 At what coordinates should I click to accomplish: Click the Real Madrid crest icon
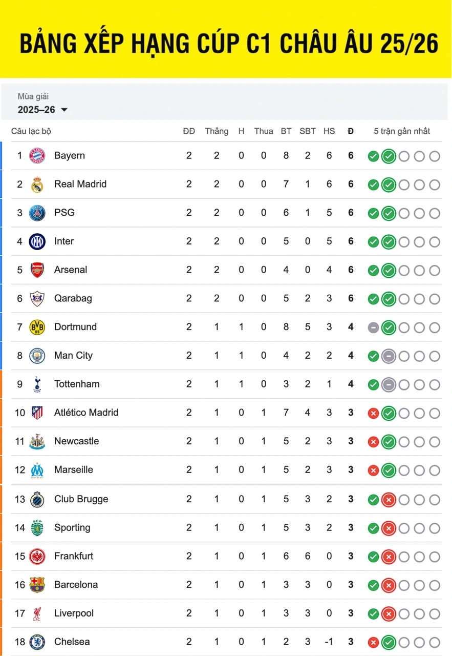tap(37, 184)
